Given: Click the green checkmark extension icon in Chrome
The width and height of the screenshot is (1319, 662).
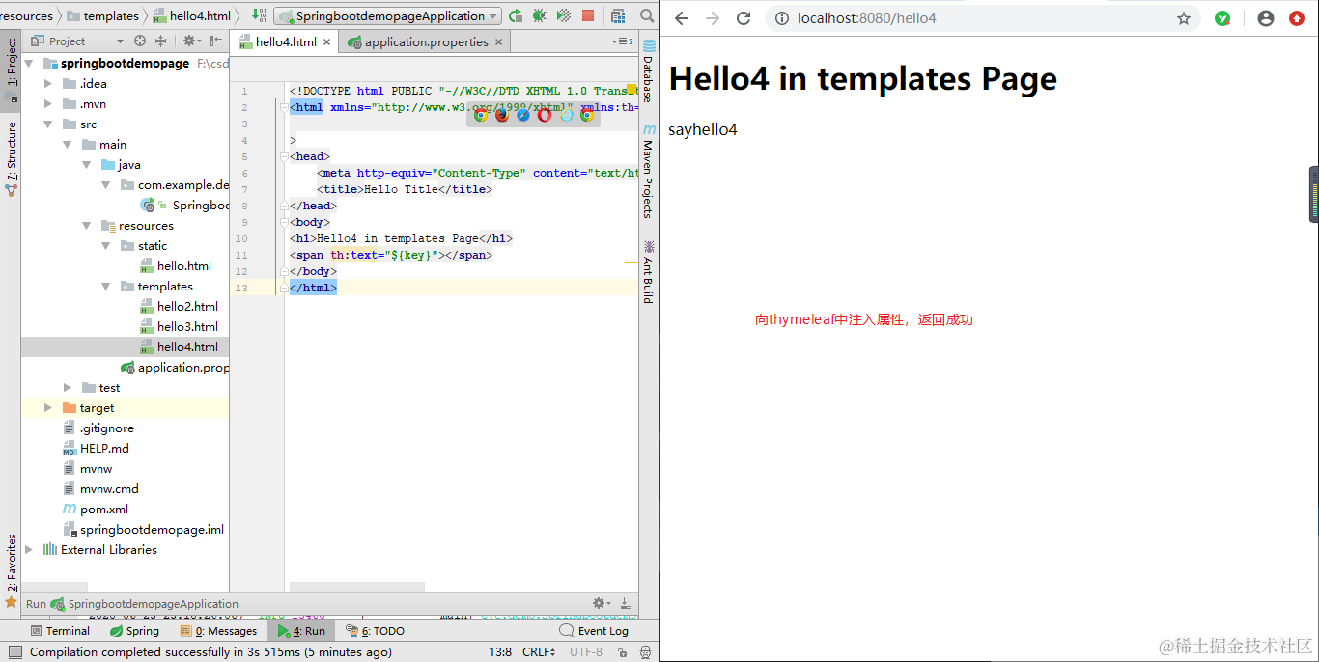Looking at the screenshot, I should 1222,18.
